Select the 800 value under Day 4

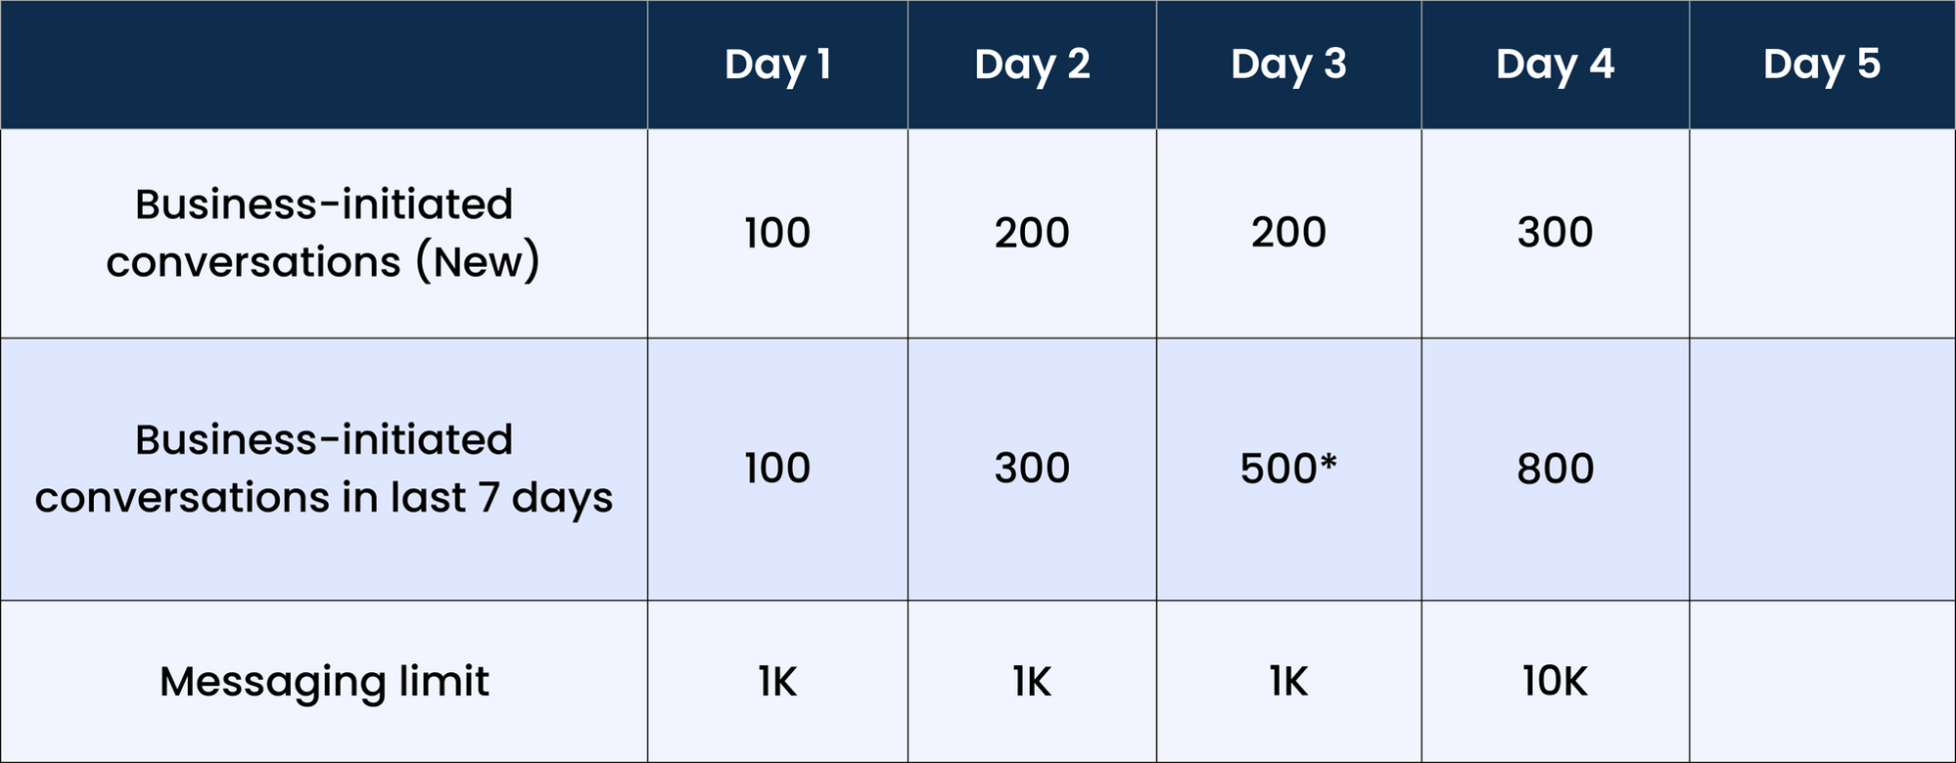(x=1555, y=470)
